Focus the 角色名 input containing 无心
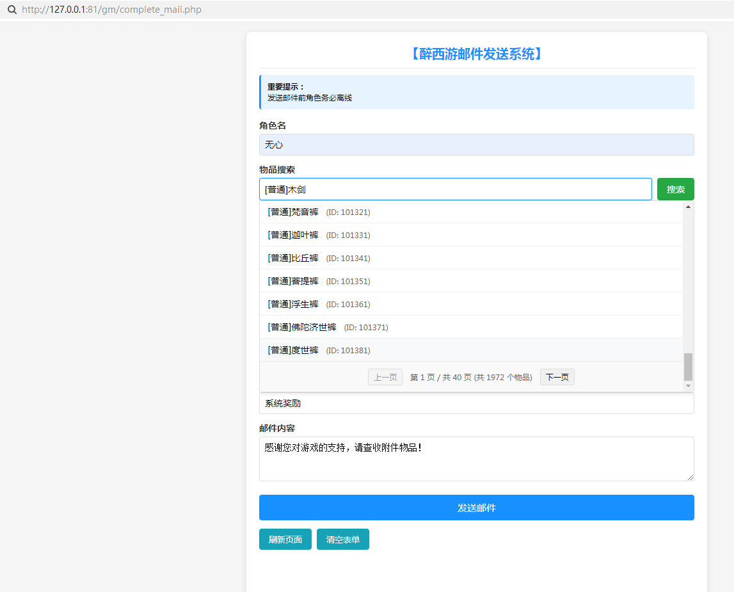This screenshot has height=592, width=734. tap(477, 145)
